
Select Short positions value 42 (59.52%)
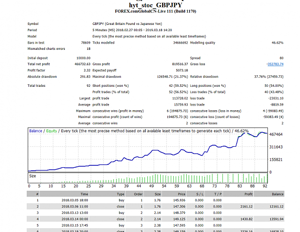[178, 86]
